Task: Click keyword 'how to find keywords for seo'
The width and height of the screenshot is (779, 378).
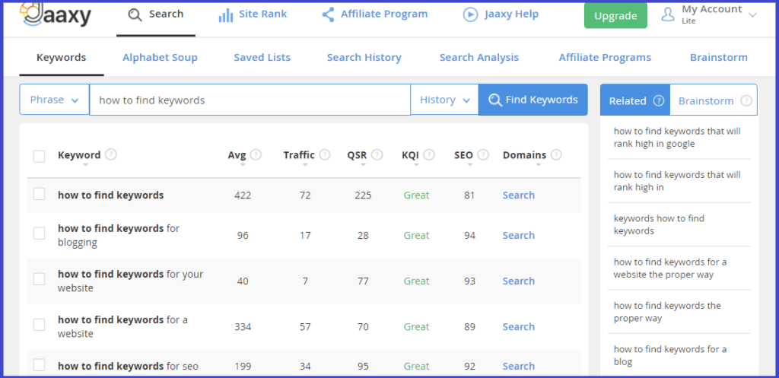Action: (128, 367)
